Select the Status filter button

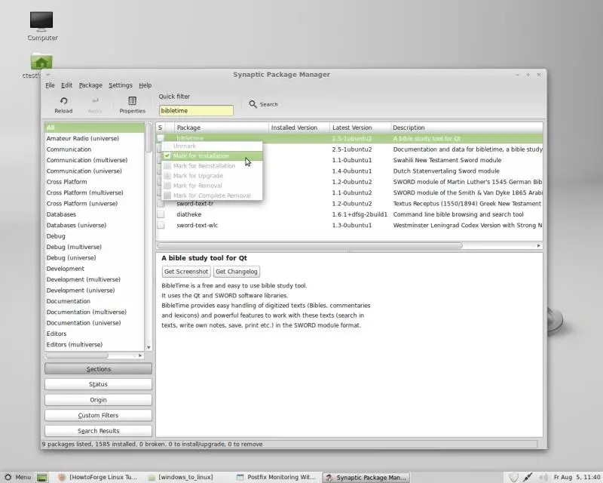(98, 384)
